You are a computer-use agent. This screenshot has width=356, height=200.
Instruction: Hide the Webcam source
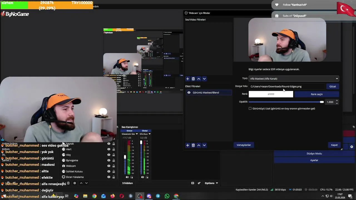pyautogui.click(x=109, y=166)
